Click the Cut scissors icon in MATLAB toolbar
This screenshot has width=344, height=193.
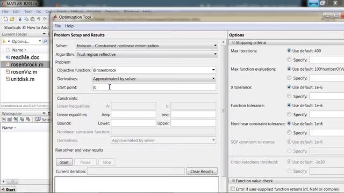tap(20, 19)
